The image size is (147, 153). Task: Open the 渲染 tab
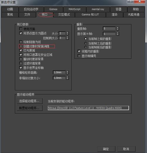point(114,15)
